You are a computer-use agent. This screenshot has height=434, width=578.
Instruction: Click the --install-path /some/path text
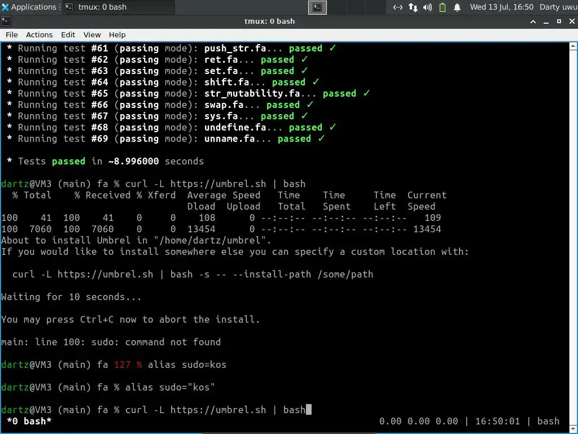303,274
